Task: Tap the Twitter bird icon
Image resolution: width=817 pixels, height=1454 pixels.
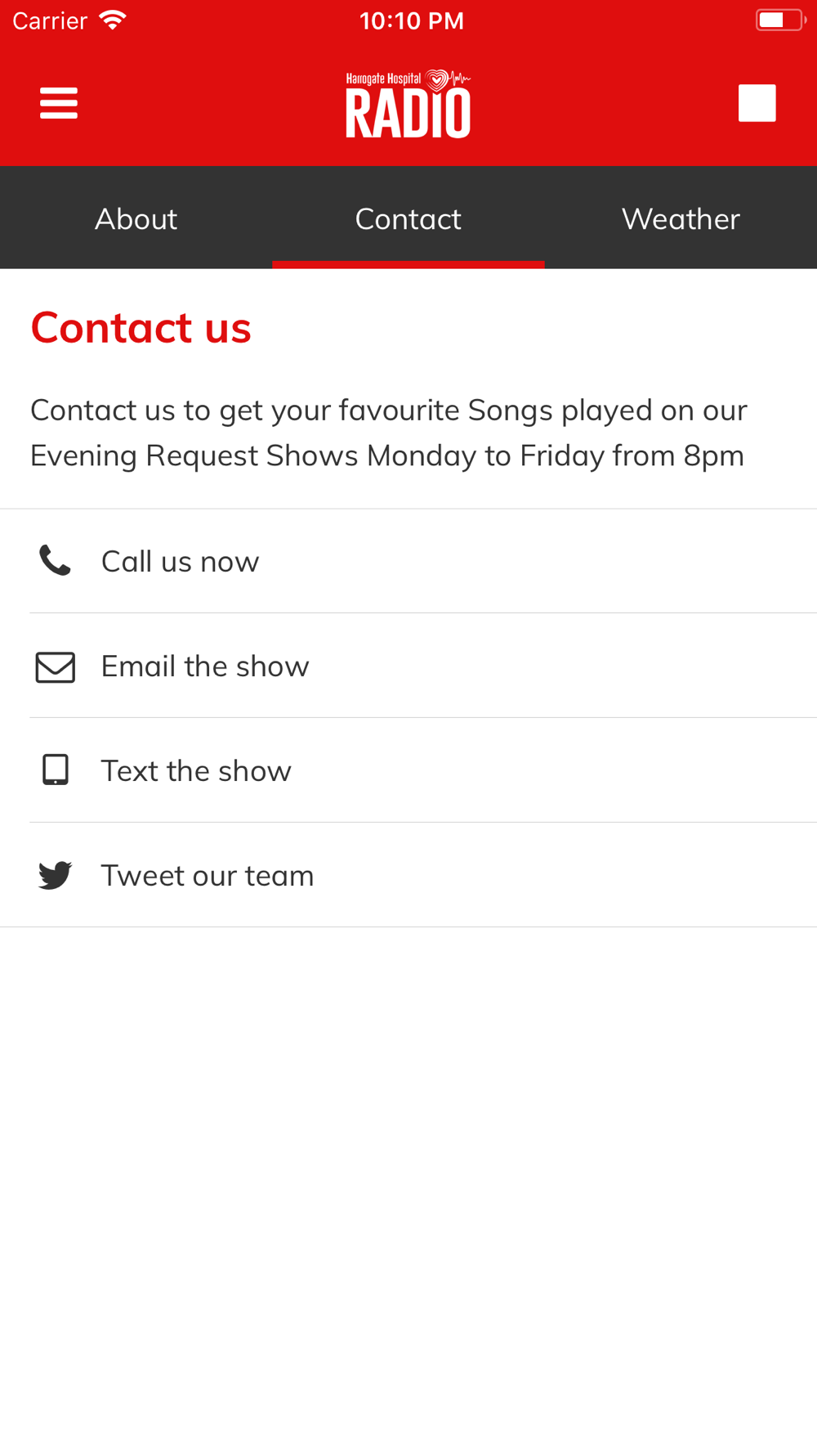Action: [x=56, y=875]
